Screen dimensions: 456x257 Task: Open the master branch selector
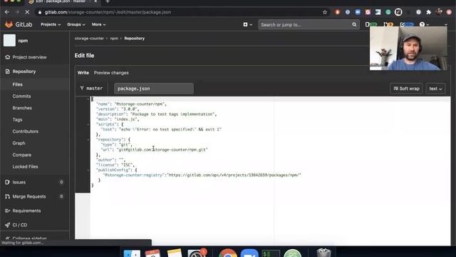(x=92, y=89)
